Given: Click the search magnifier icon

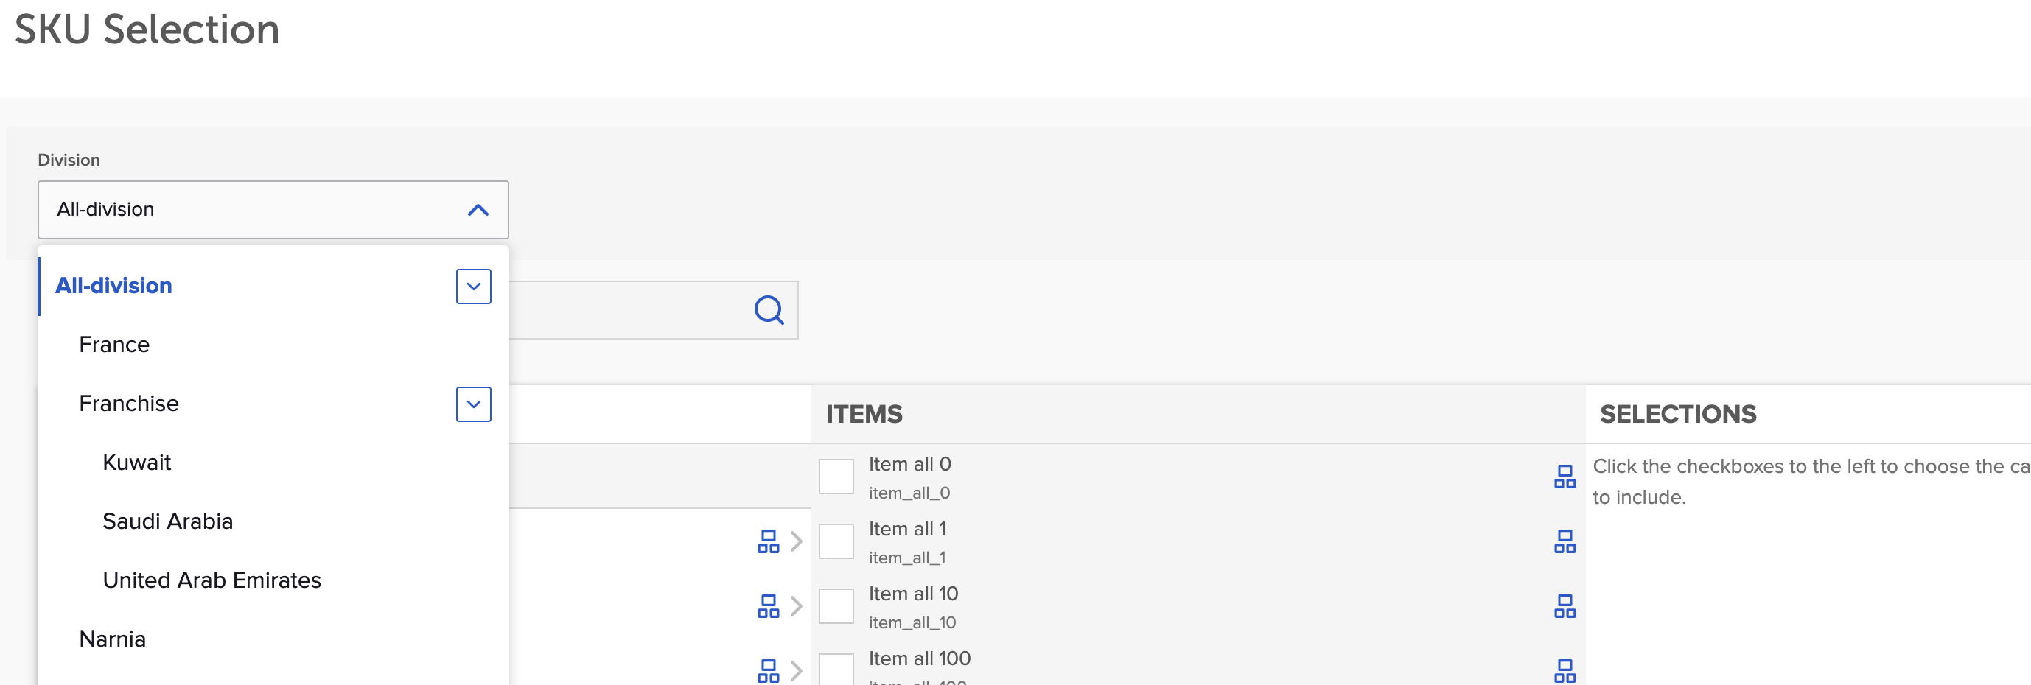Looking at the screenshot, I should click(x=769, y=310).
